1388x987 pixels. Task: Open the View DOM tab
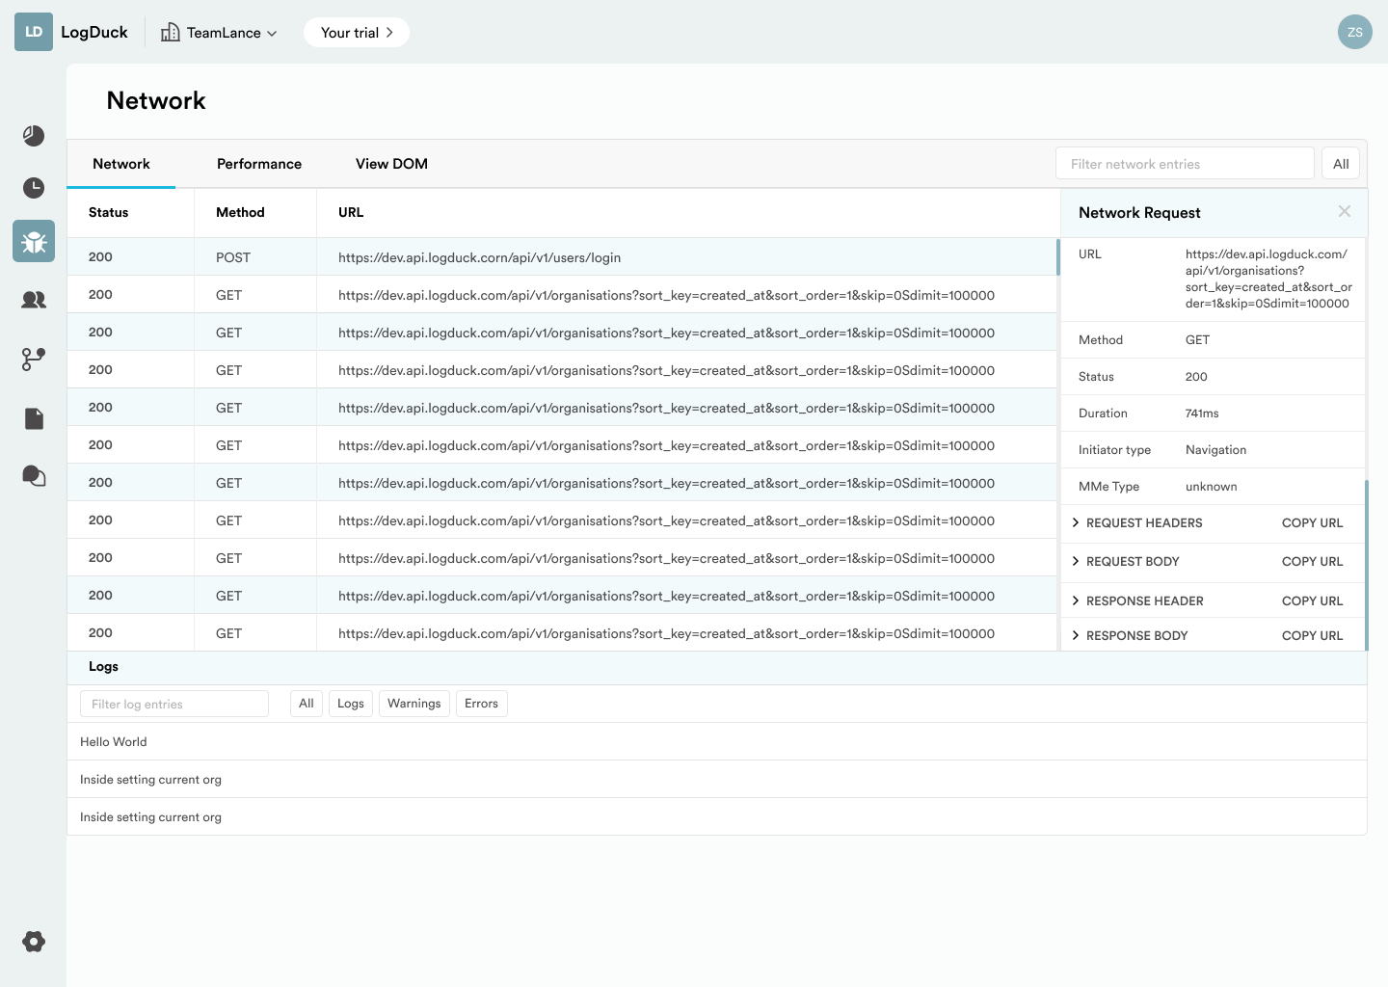tap(391, 164)
